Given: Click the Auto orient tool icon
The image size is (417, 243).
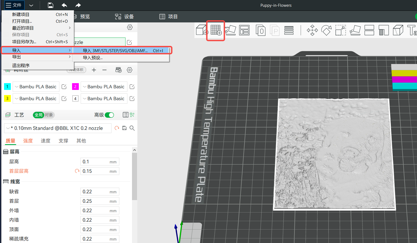Looking at the screenshot, I should [230, 30].
